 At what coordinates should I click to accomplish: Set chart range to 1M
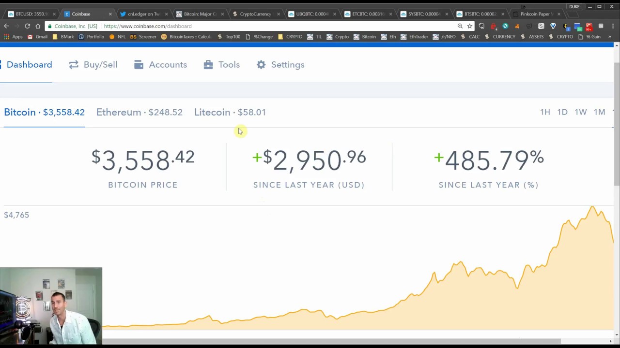tap(600, 112)
